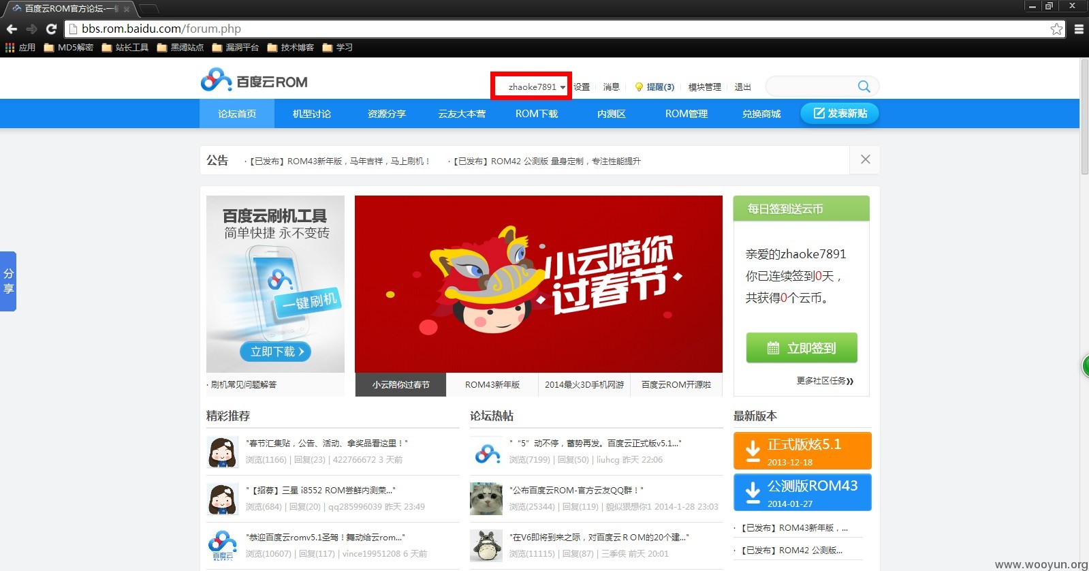Open 学习 bookmark folder
The height and width of the screenshot is (571, 1089).
click(x=338, y=48)
